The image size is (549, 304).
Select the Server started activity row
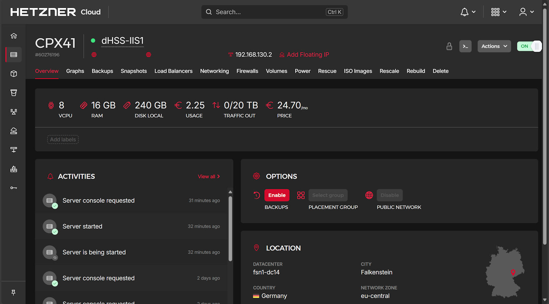coord(131,226)
